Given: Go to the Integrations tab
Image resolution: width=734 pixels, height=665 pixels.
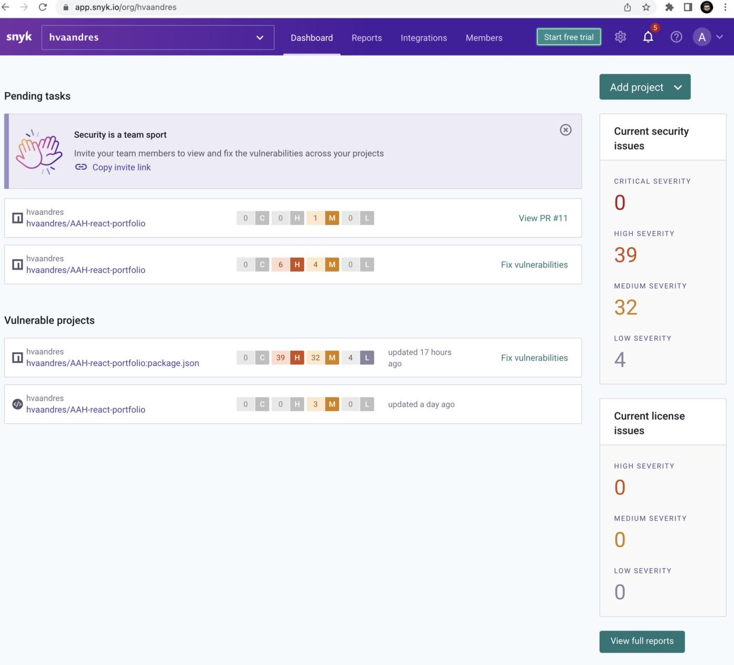Looking at the screenshot, I should point(424,38).
